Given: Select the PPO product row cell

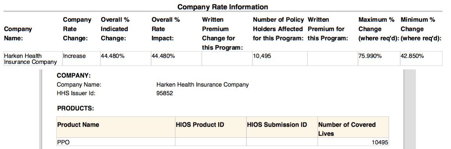Looking at the screenshot, I should pyautogui.click(x=116, y=142).
